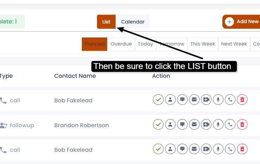Open contact profile icon for Brandon Robertson
Viewport: 260px width, 164px height.
tap(170, 125)
